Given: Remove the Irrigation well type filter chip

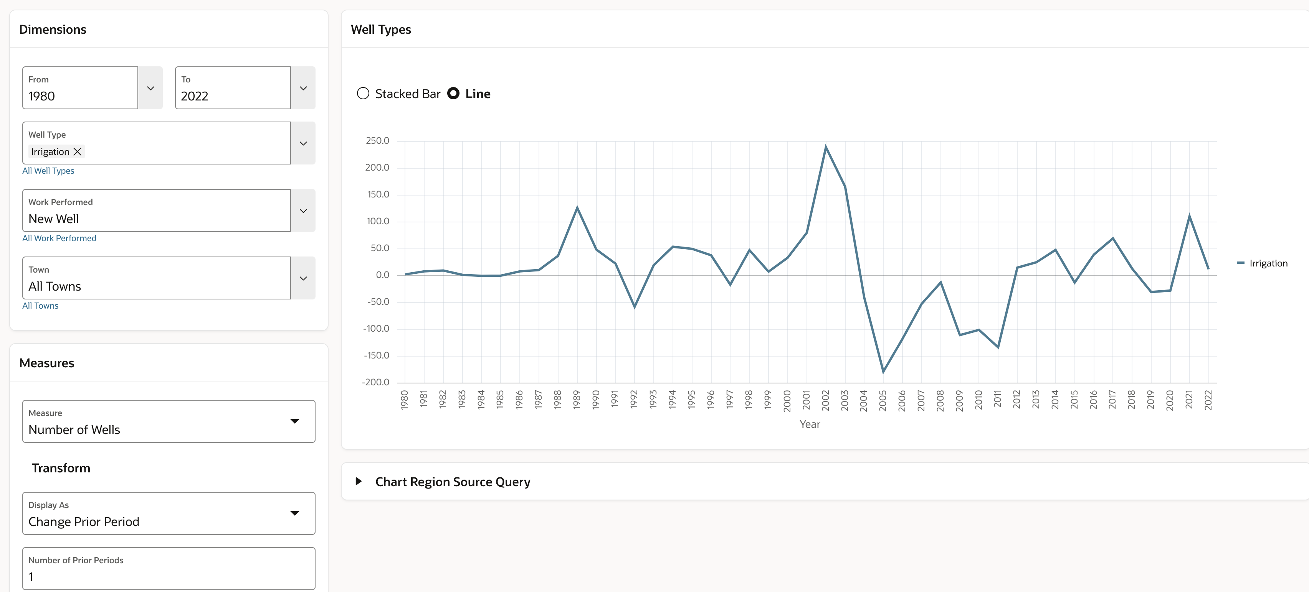Looking at the screenshot, I should 77,151.
